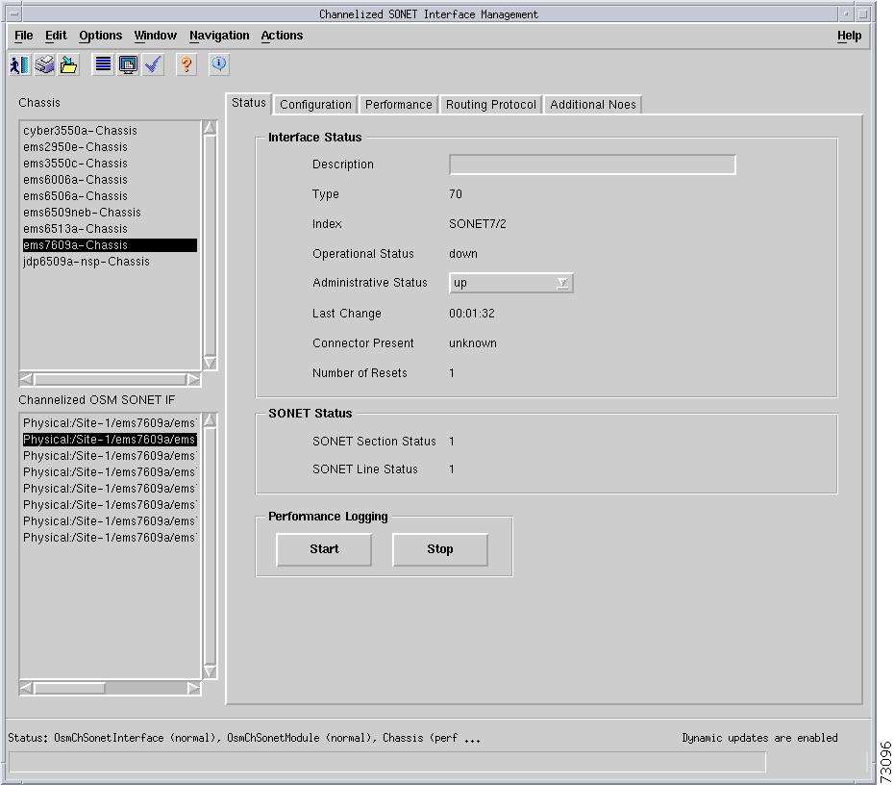Click the SONET IF horizontal scrollbar thumb
This screenshot has height=785, width=894.
69,689
